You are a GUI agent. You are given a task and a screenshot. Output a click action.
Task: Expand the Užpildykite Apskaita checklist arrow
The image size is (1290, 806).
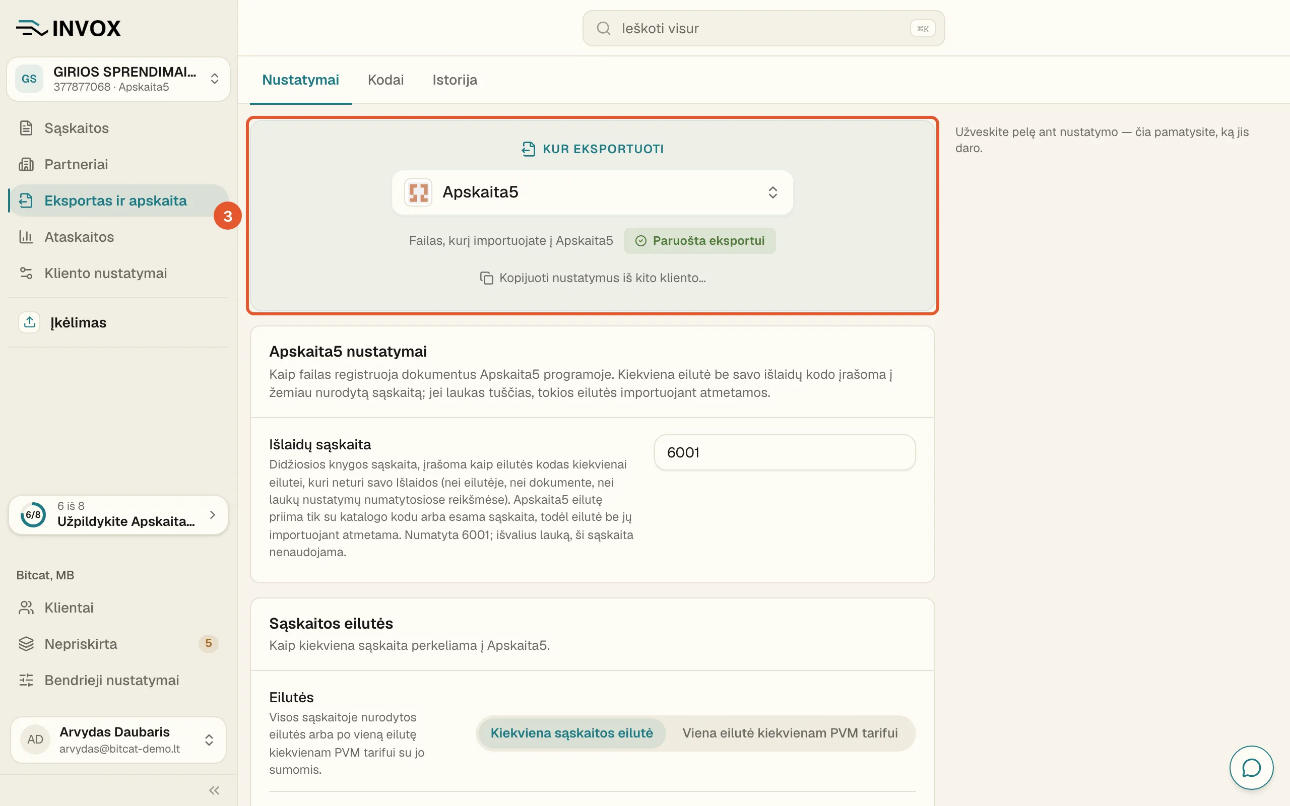pos(213,514)
